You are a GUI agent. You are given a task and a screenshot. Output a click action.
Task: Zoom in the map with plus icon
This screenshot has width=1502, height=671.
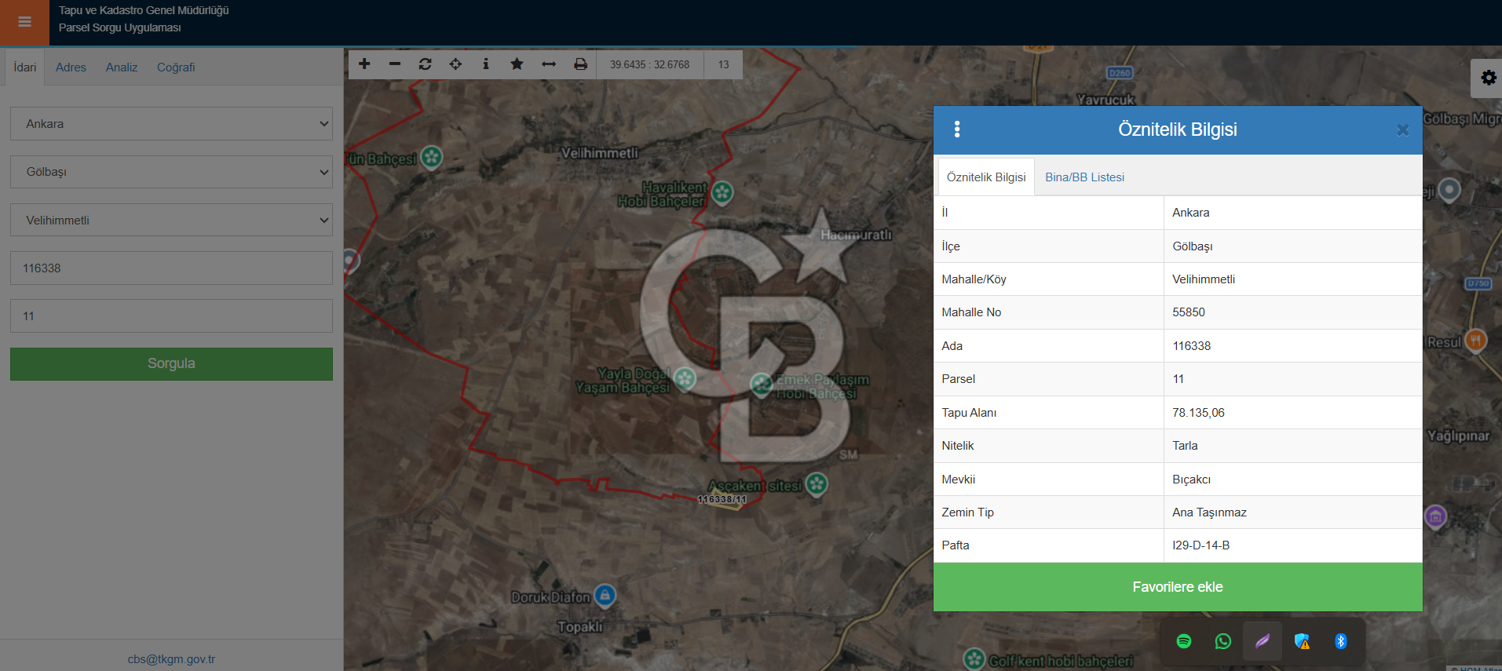pyautogui.click(x=364, y=64)
